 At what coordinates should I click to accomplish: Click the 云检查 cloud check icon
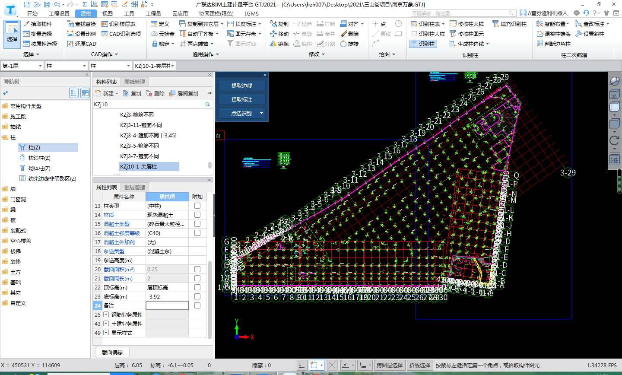[x=162, y=34]
